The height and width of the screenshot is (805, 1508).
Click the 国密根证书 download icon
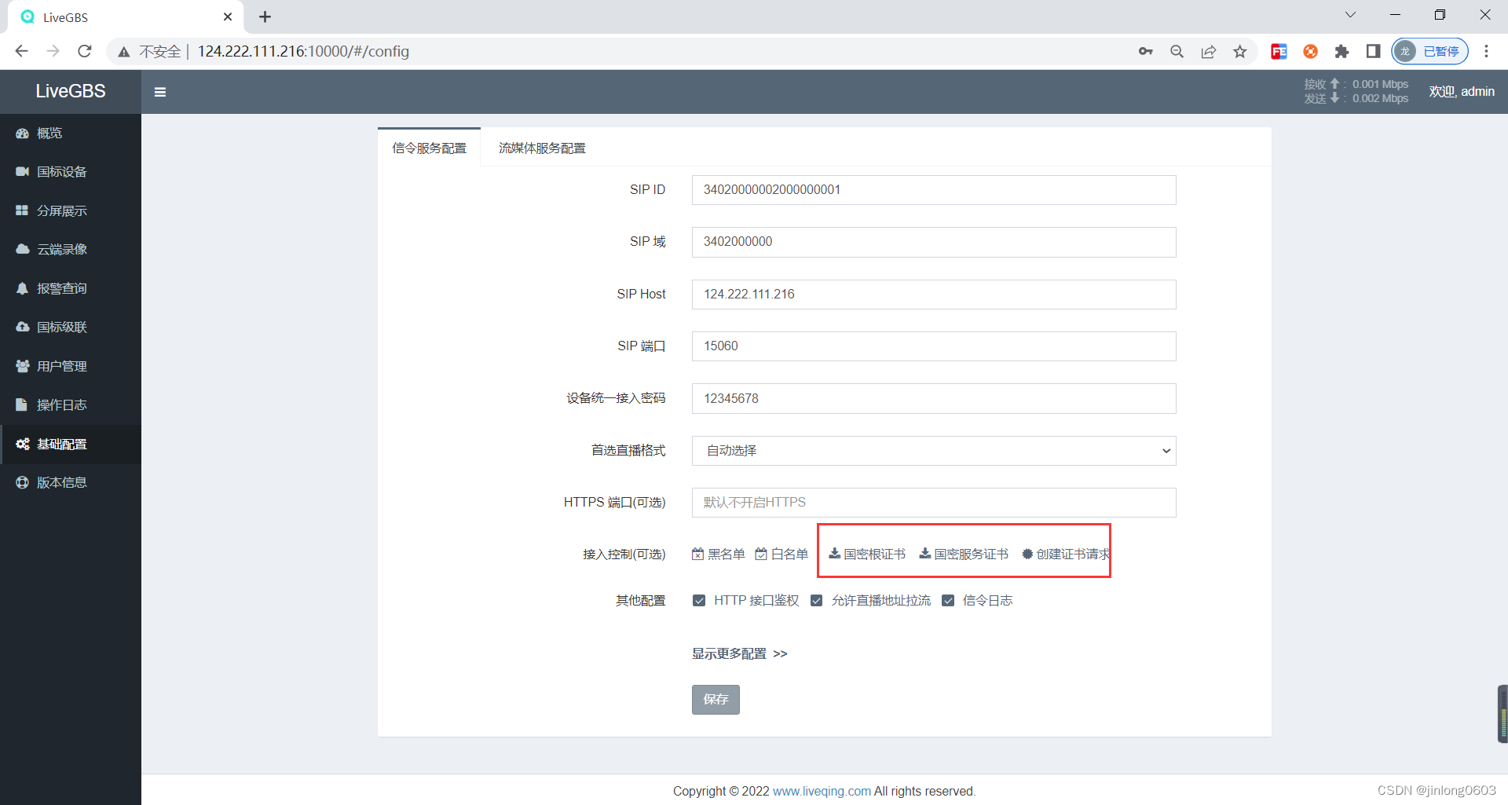834,554
